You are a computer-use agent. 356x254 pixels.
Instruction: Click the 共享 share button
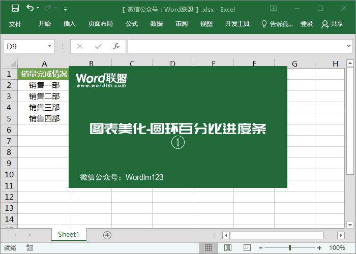point(333,24)
